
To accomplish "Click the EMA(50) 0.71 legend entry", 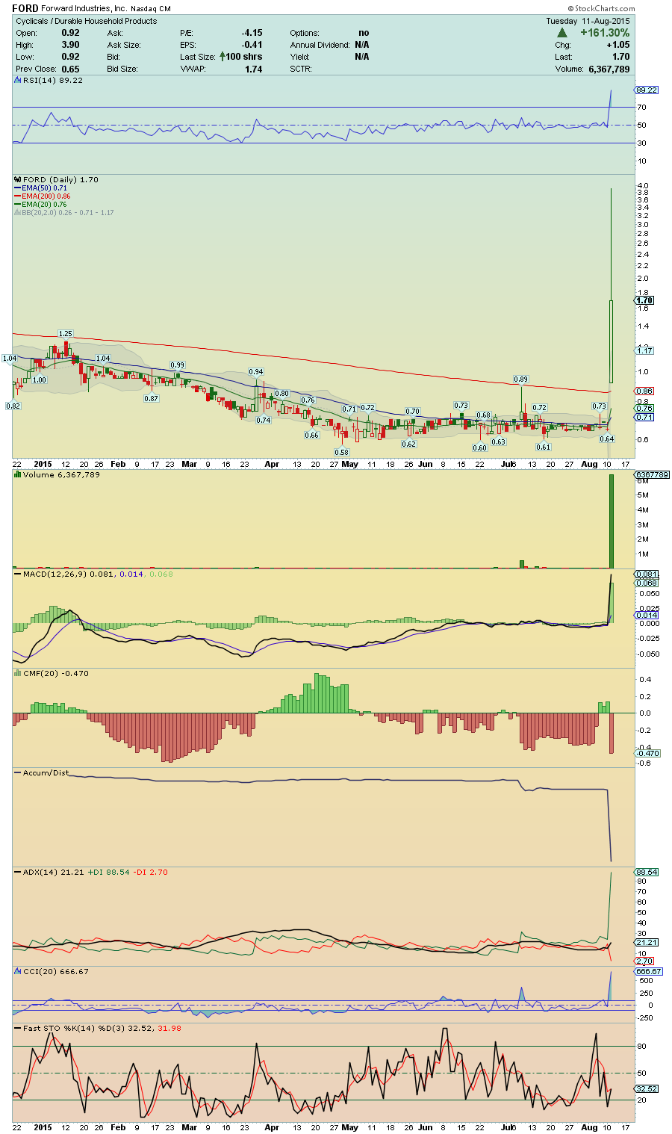I will pos(41,188).
